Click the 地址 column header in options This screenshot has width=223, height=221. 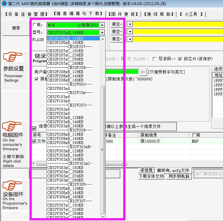[x=218, y=75]
